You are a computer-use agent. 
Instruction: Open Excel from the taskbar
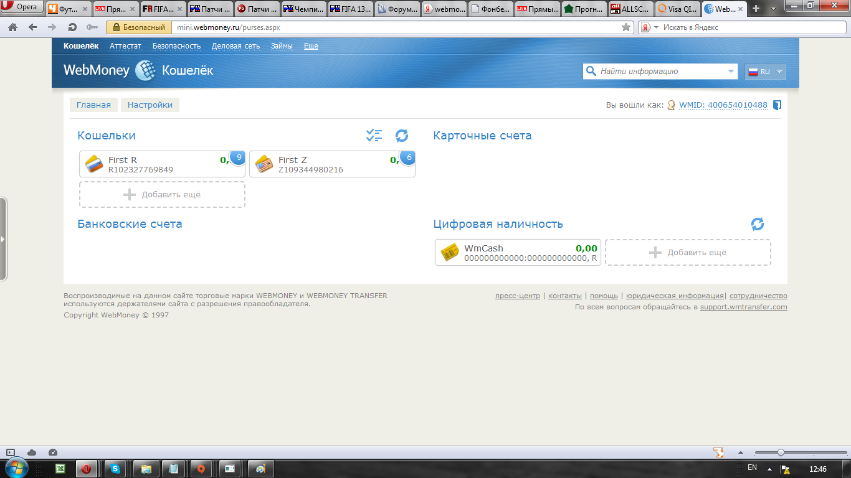coord(61,469)
